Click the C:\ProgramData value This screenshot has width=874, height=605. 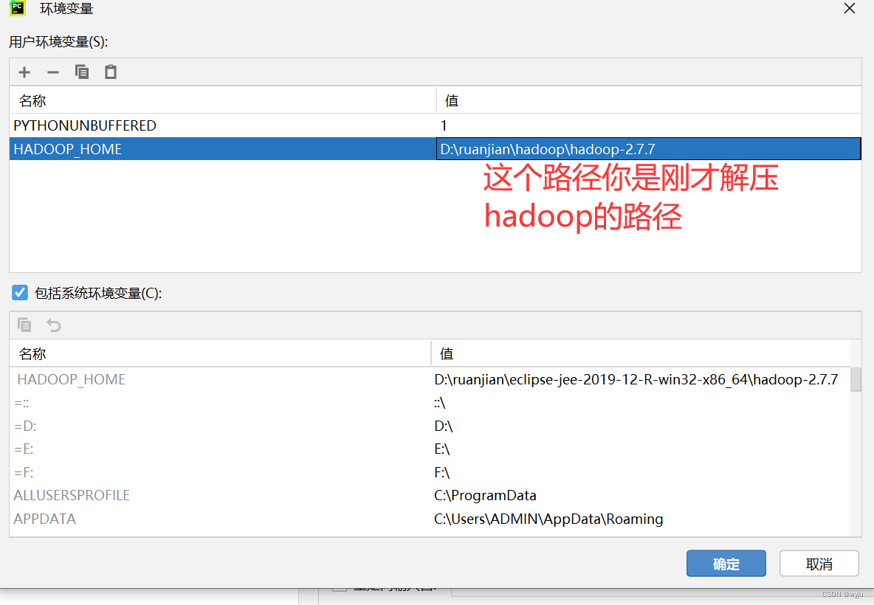[485, 495]
